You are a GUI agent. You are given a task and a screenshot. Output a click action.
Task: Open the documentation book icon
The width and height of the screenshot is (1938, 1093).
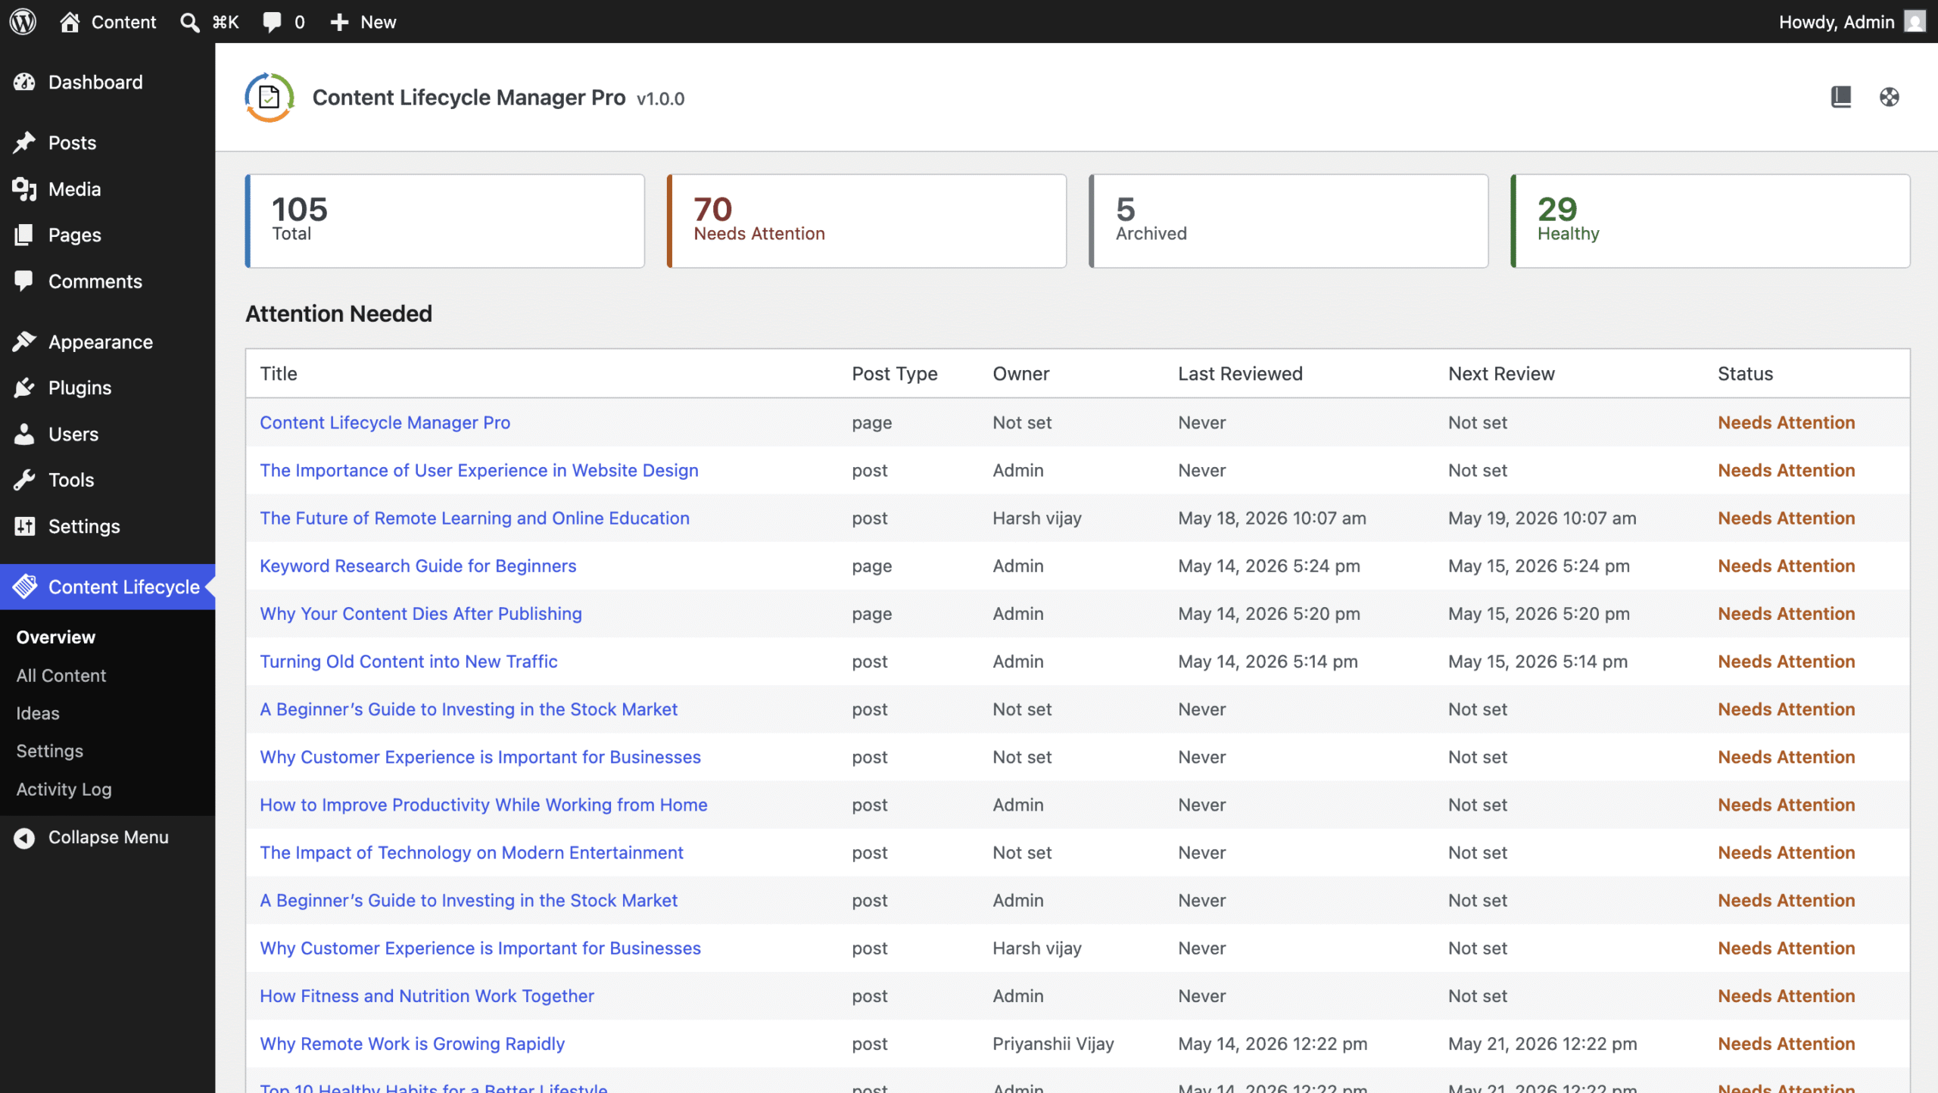[1841, 97]
